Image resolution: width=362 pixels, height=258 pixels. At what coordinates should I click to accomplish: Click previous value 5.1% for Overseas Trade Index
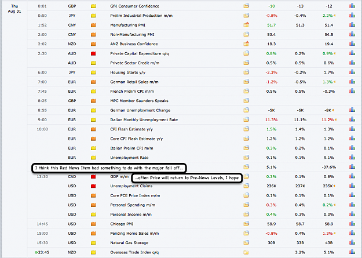pos(329,252)
